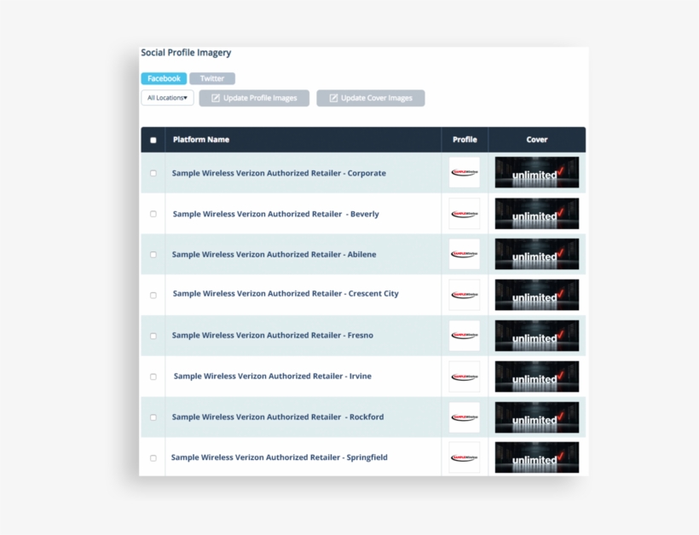Click the Update Cover Images button
The image size is (699, 535).
pos(371,98)
